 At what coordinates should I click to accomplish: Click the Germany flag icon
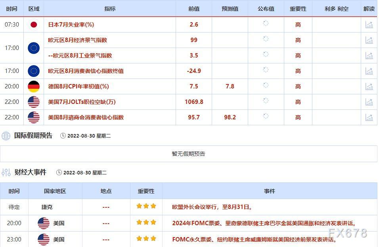(34, 86)
